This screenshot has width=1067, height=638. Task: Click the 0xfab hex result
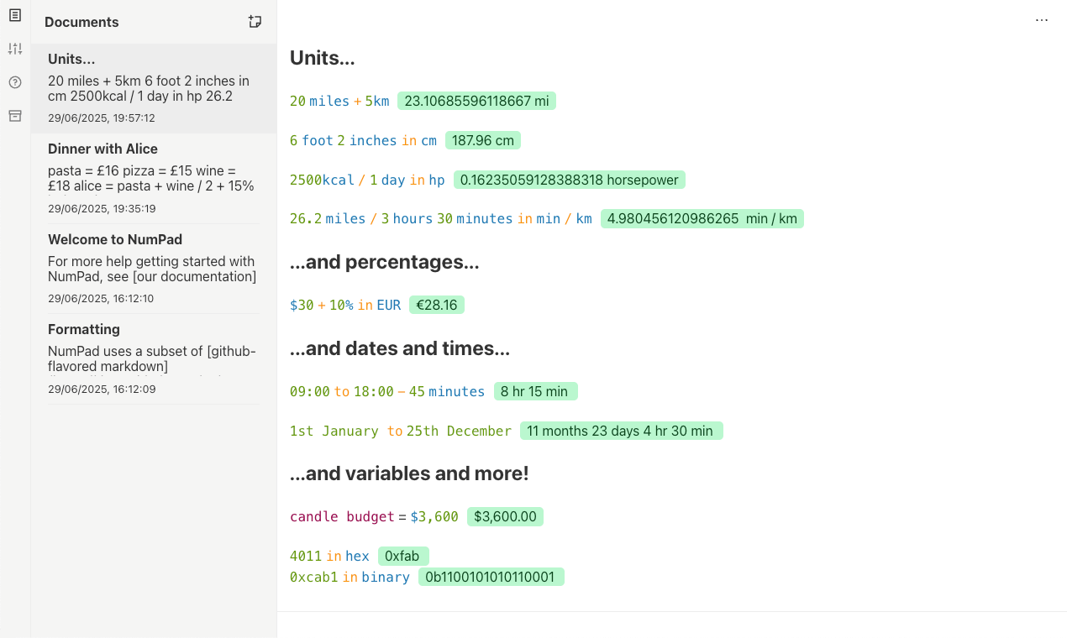click(x=403, y=556)
